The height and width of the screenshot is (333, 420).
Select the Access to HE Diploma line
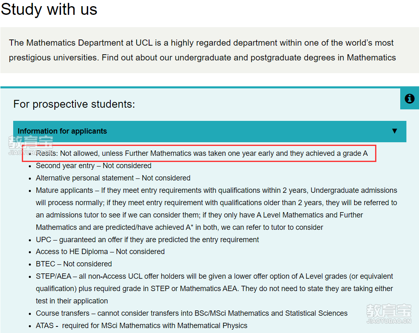coord(100,252)
